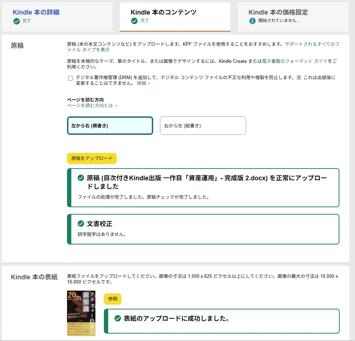Viewport: 355px width, 341px height.
Task: Click the 参照 button for the cover
Action: click(x=112, y=299)
